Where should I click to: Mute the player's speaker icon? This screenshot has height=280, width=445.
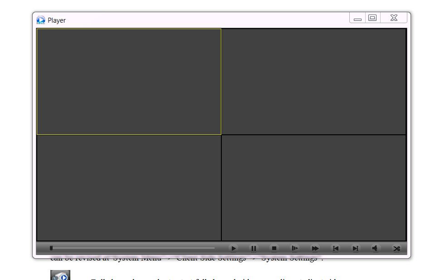tap(375, 249)
